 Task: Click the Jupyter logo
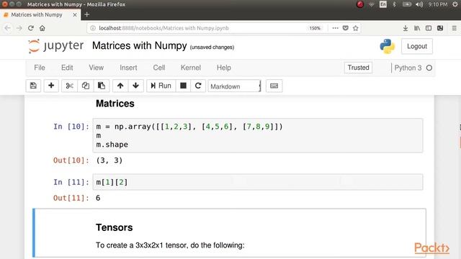coord(56,46)
